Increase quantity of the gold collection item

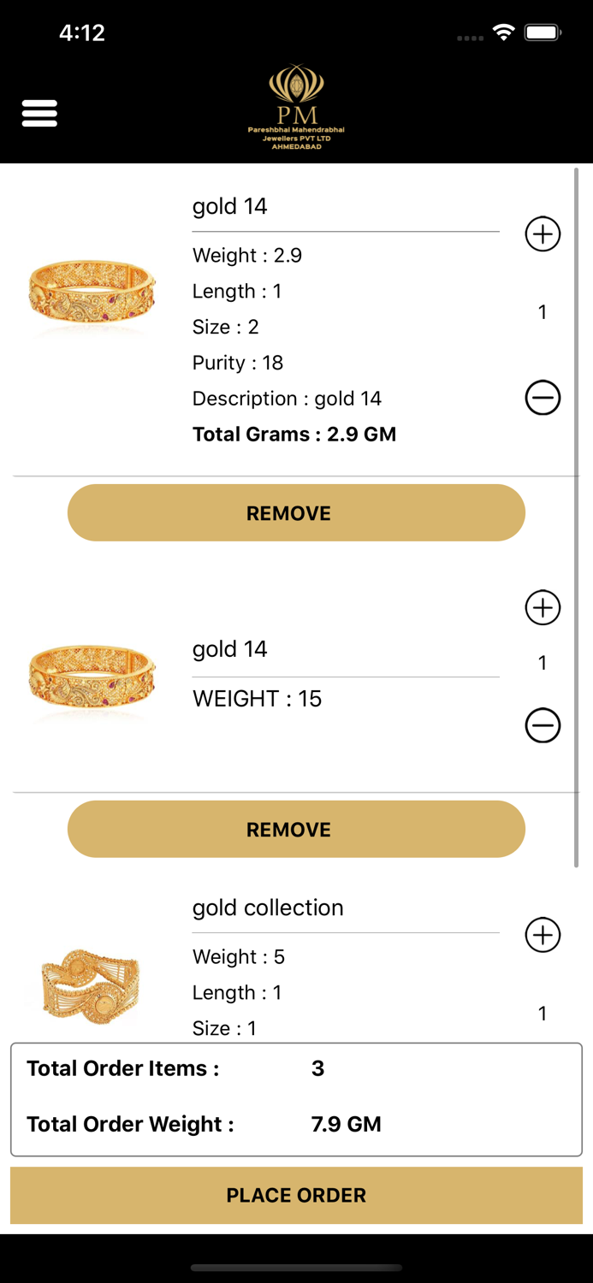pos(543,935)
